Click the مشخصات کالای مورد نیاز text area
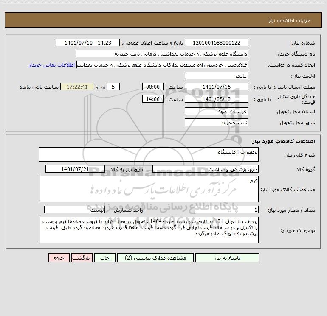The height and width of the screenshot is (316, 327). tap(149, 189)
